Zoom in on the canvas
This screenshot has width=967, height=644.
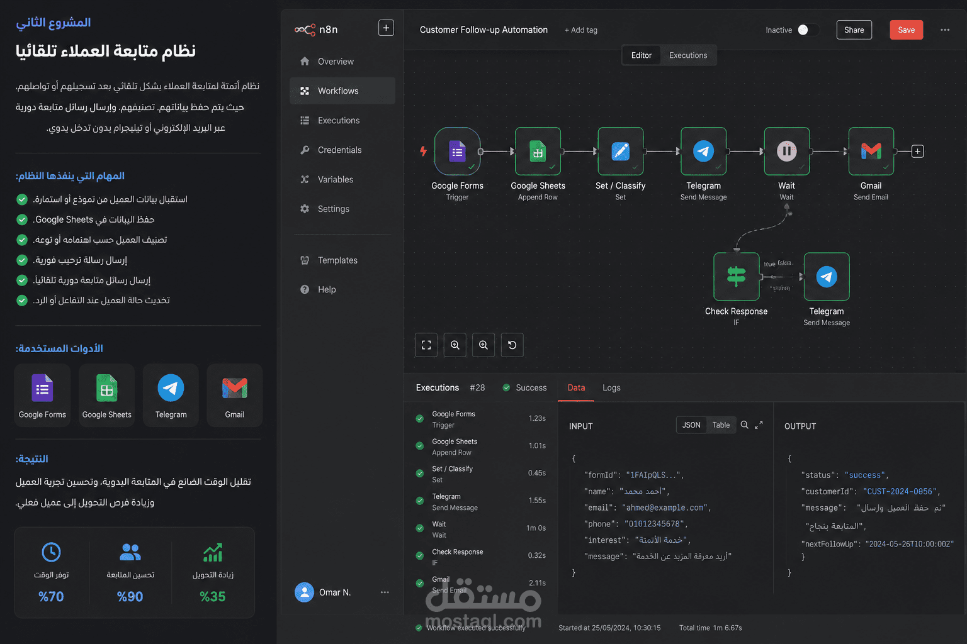click(455, 345)
